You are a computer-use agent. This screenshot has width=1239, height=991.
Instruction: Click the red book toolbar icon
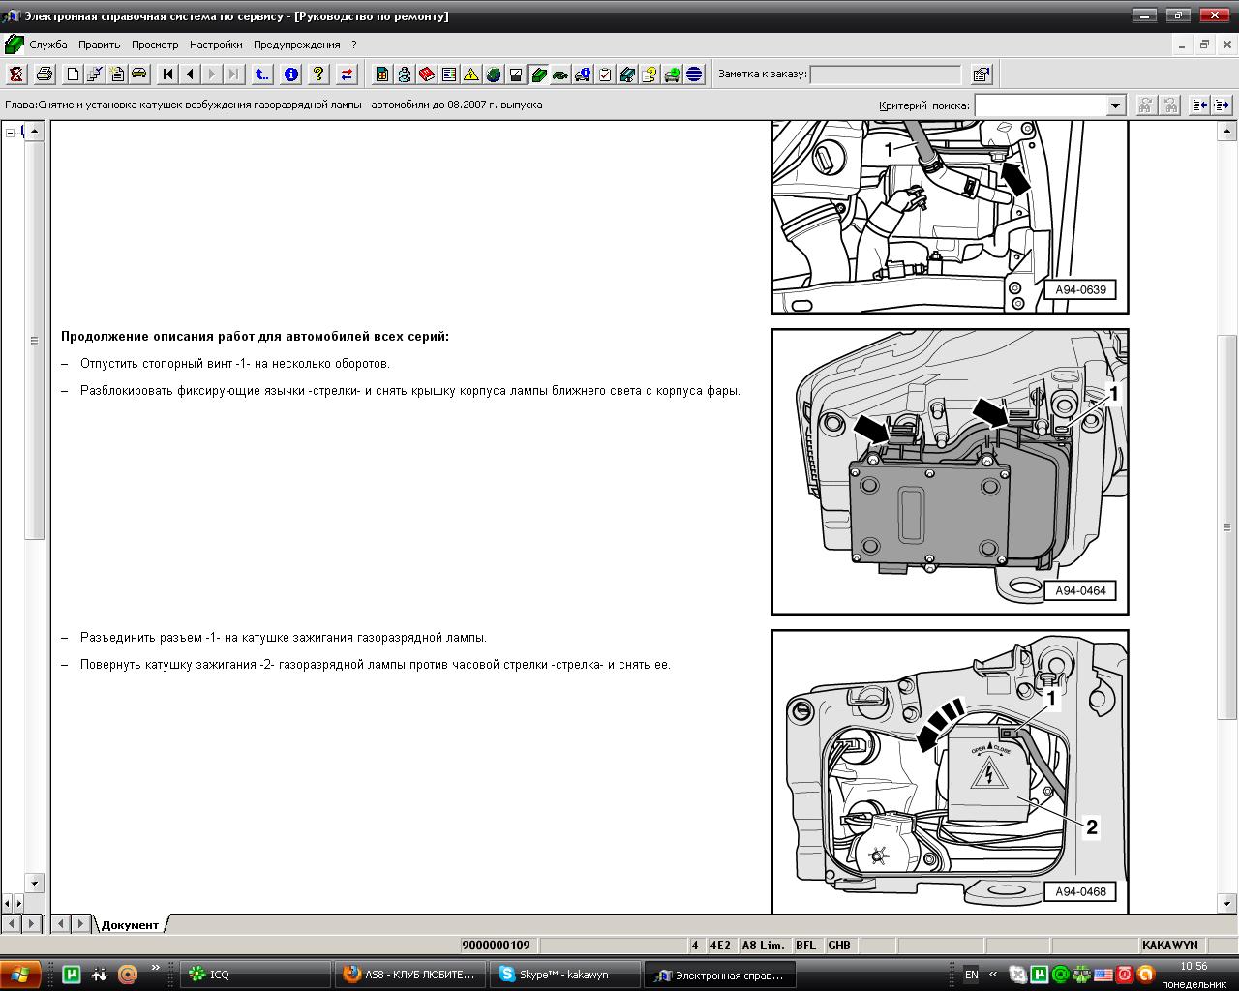427,75
